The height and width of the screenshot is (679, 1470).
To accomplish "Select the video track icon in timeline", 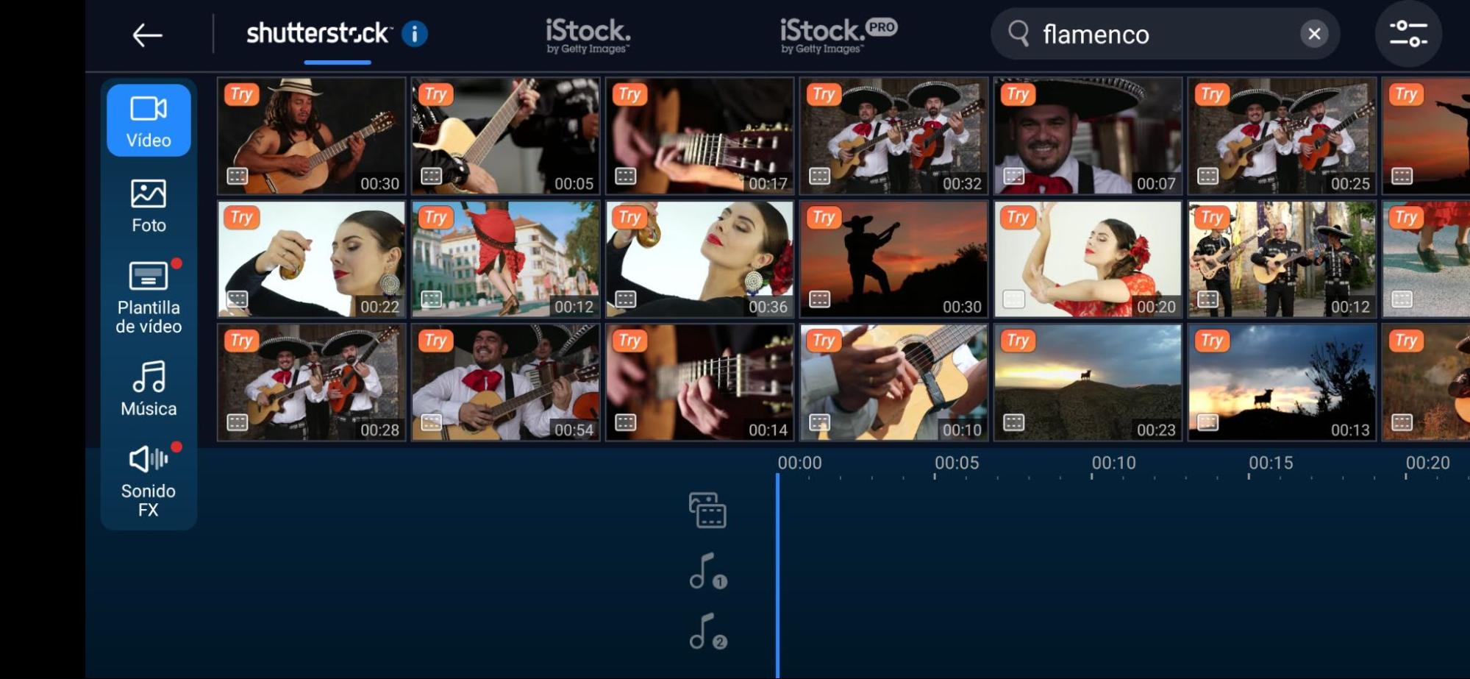I will (x=707, y=511).
